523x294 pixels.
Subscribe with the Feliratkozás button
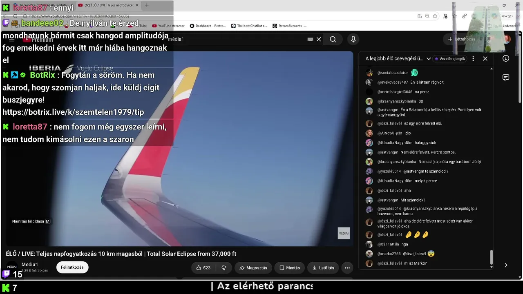point(72,267)
